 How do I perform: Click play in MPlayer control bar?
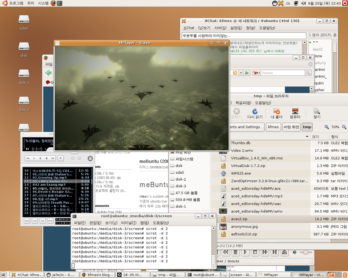(245, 252)
